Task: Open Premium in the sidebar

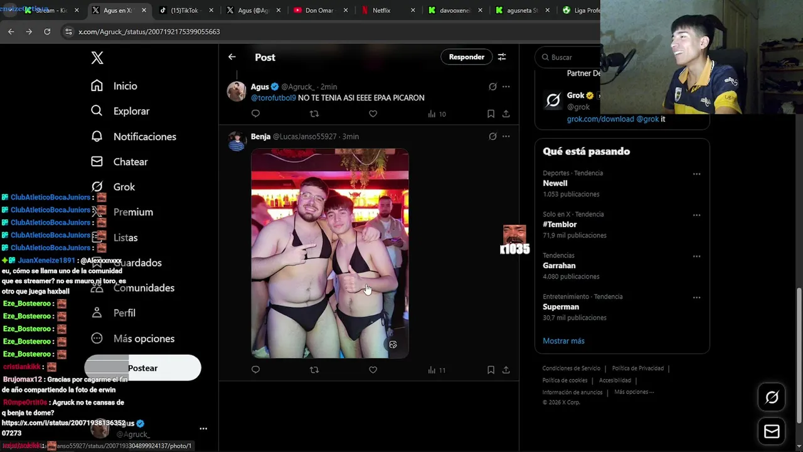Action: [122, 212]
